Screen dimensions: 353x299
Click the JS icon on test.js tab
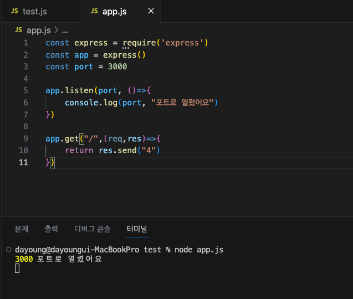(x=14, y=11)
